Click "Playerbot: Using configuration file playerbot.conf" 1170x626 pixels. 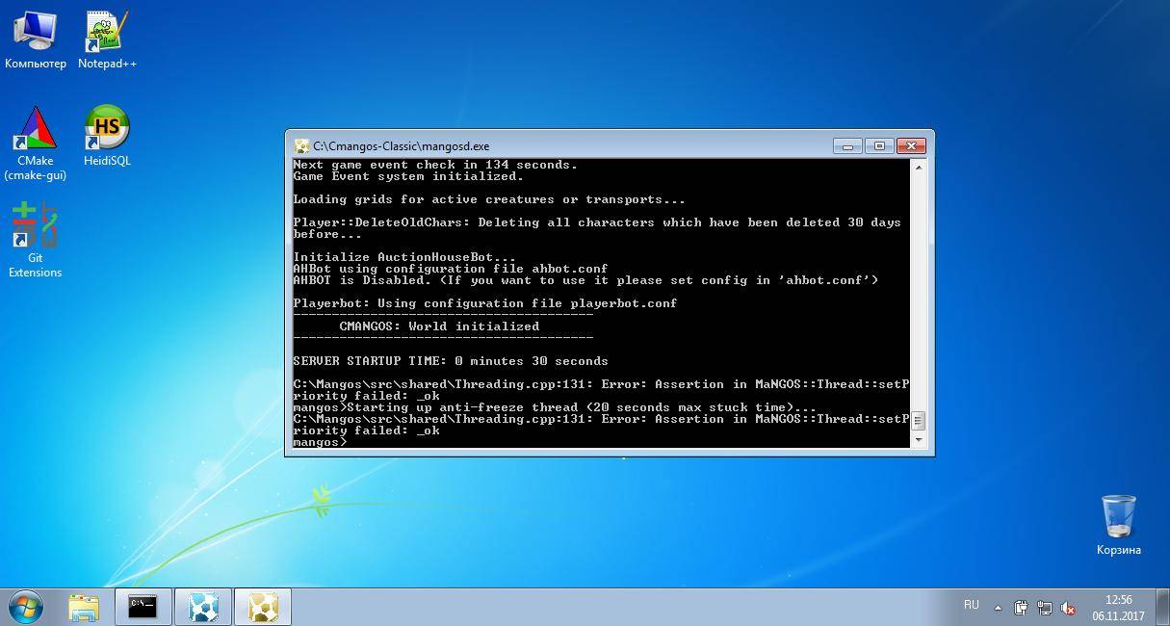click(485, 303)
